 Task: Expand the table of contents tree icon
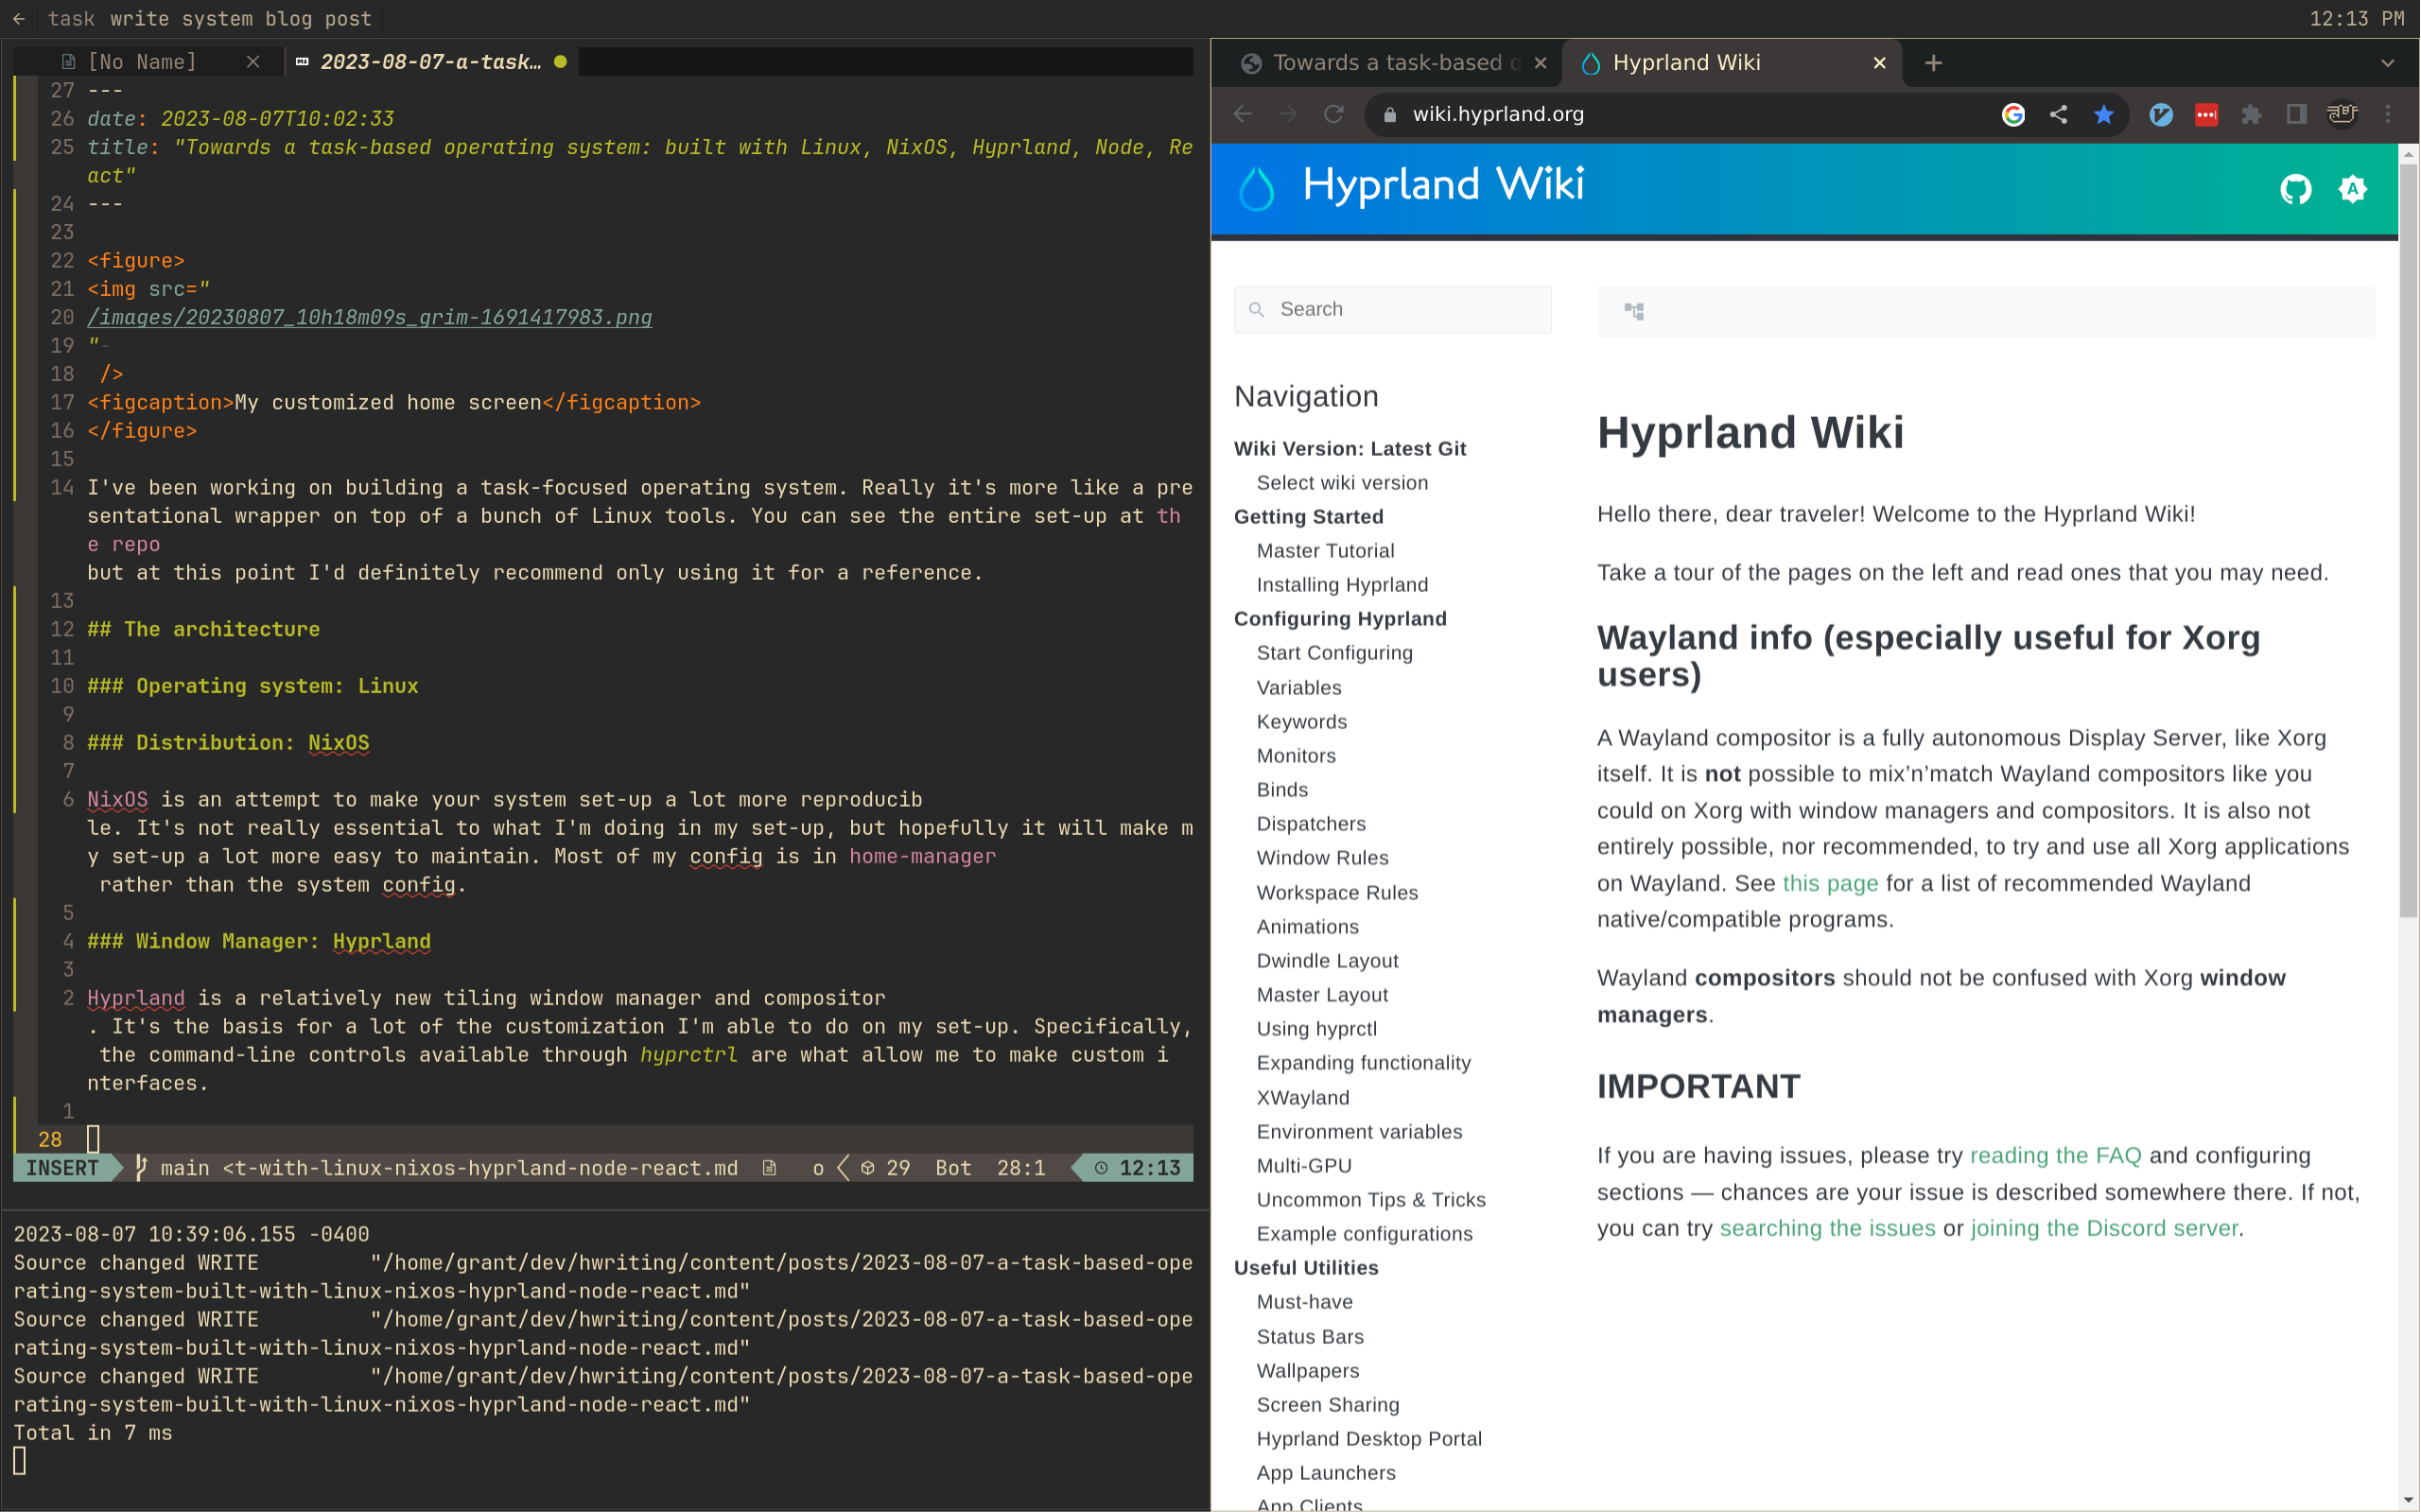click(1634, 311)
